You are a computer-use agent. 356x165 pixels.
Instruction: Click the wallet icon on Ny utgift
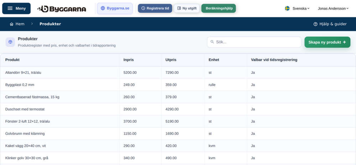coord(179,9)
